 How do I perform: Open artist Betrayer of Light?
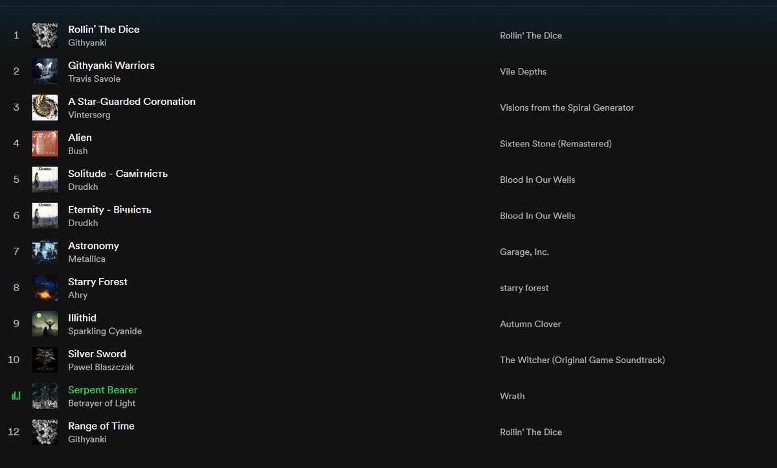[102, 403]
